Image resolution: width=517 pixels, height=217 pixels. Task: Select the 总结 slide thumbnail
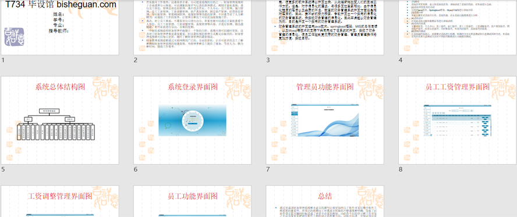click(325, 201)
